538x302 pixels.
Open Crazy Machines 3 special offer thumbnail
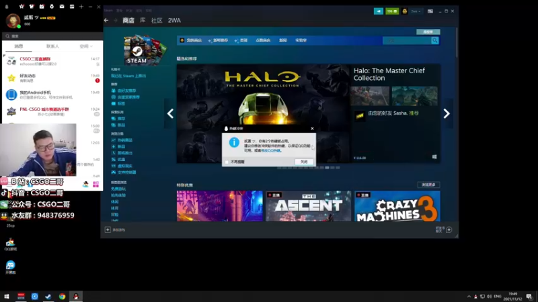click(397, 206)
